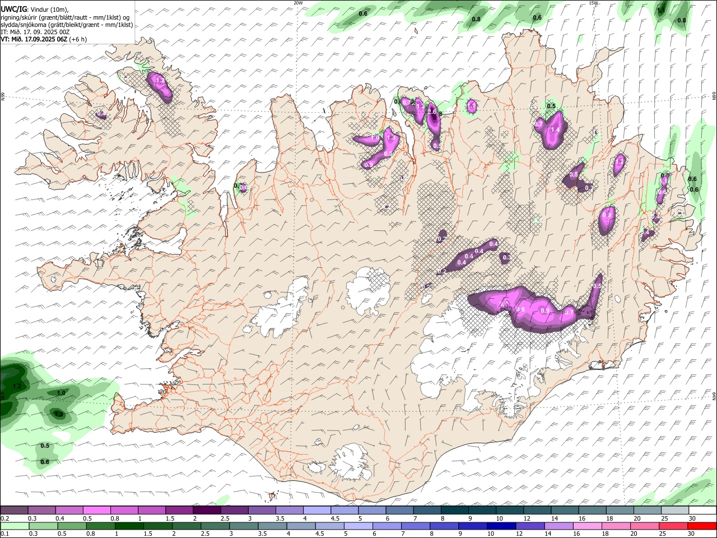Click the 'IT: Mið. 17. 09. 2025 00Z' line
This screenshot has height=538, width=717.
click(35, 32)
